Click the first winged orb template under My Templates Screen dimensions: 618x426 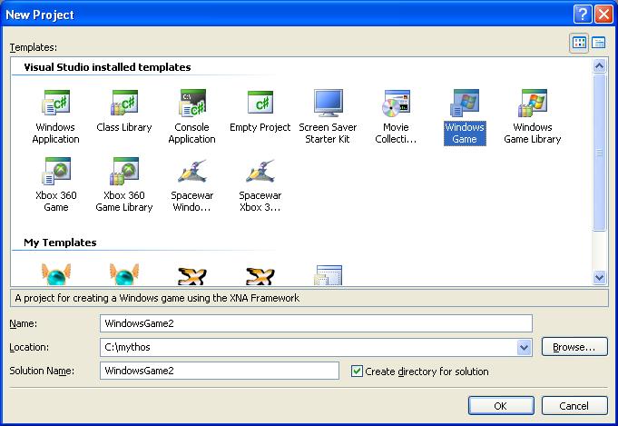pos(56,274)
